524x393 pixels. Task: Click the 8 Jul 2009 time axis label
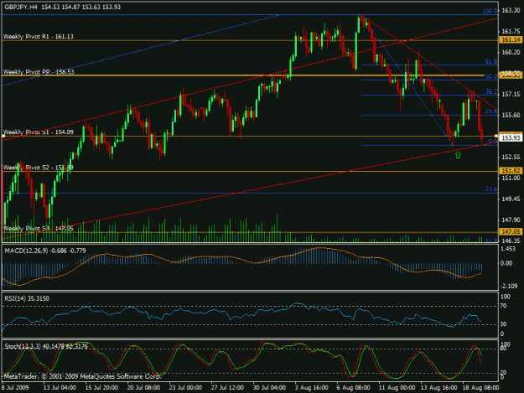click(x=15, y=388)
